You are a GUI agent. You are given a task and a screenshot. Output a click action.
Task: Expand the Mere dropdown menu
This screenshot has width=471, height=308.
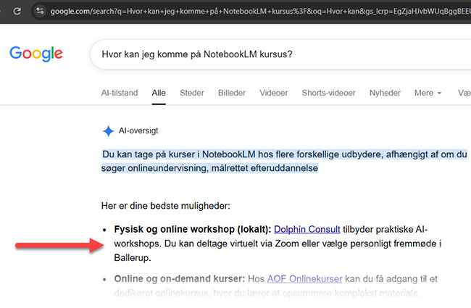pos(428,93)
